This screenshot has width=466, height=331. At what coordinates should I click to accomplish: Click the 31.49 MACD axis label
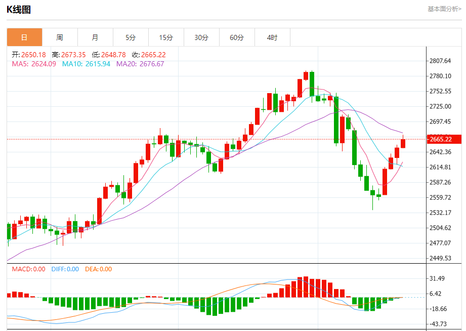click(437, 278)
